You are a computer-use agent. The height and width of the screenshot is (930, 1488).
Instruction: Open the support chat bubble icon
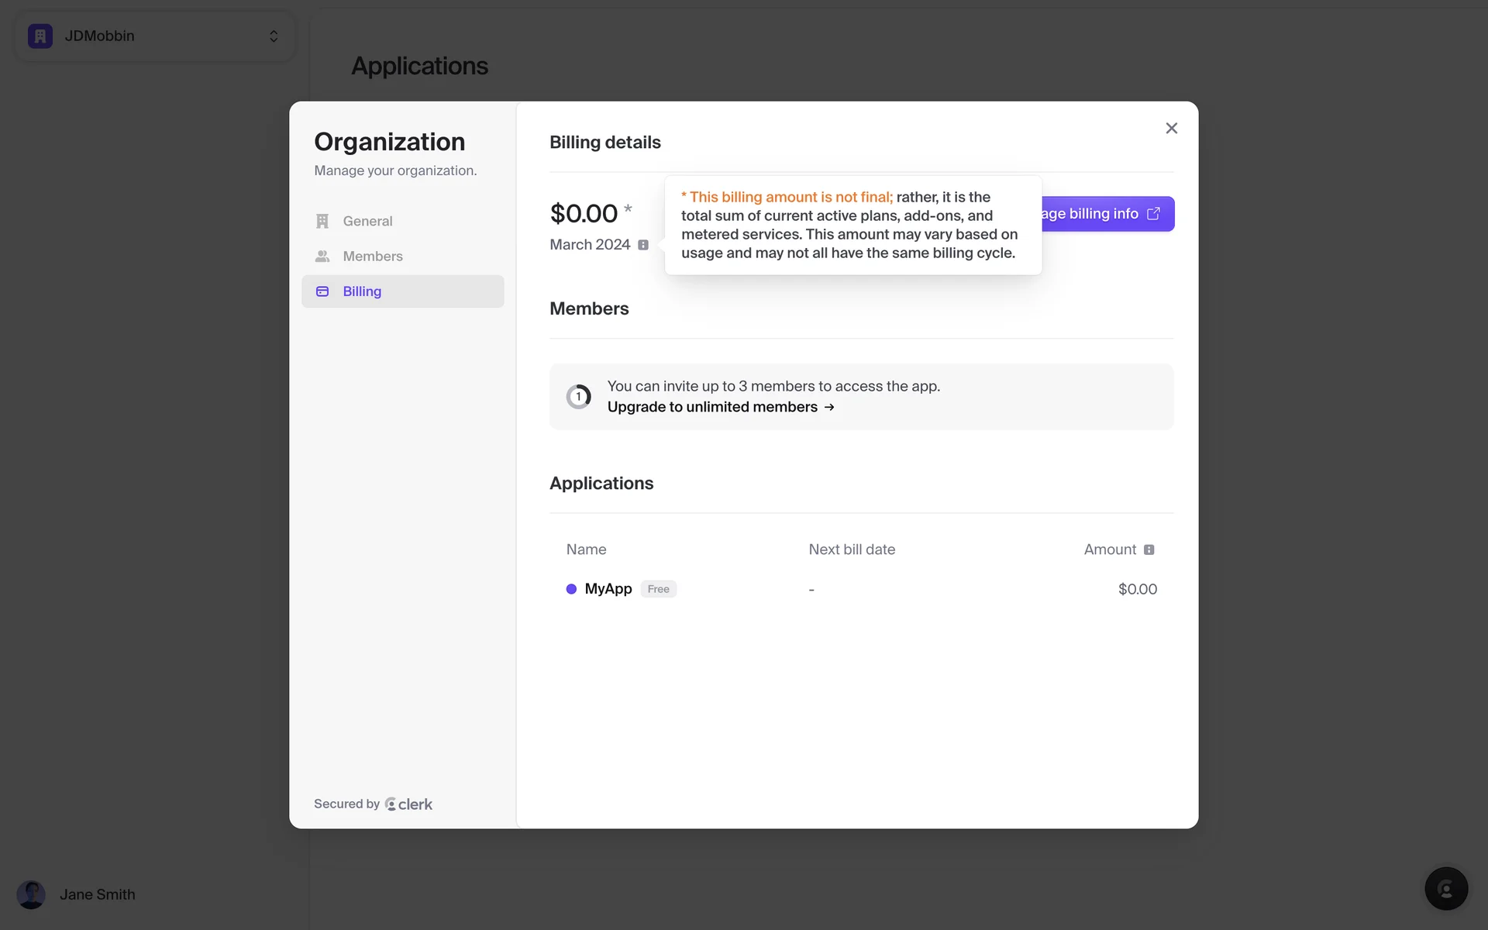[1446, 888]
